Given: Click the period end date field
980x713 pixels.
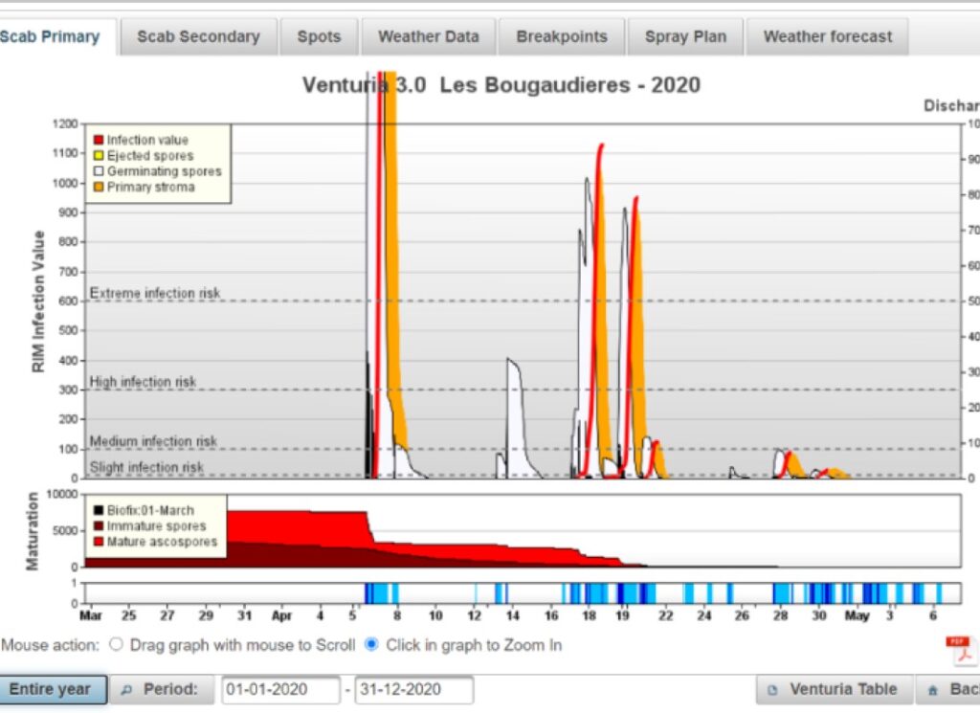Looking at the screenshot, I should pyautogui.click(x=413, y=690).
